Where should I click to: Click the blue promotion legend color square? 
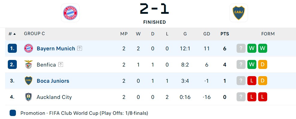point(13,113)
